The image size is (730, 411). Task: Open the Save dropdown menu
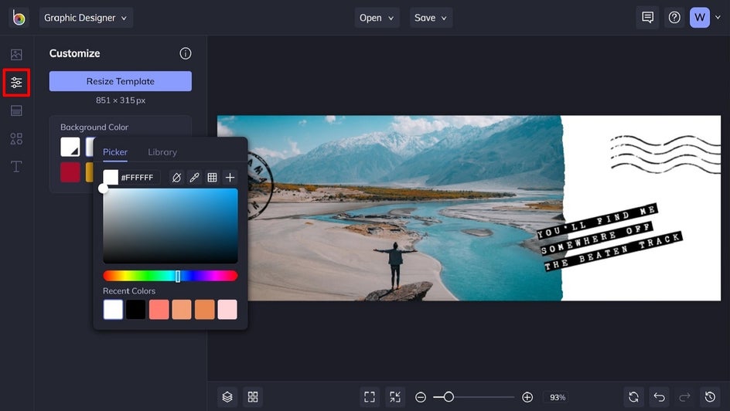click(431, 18)
